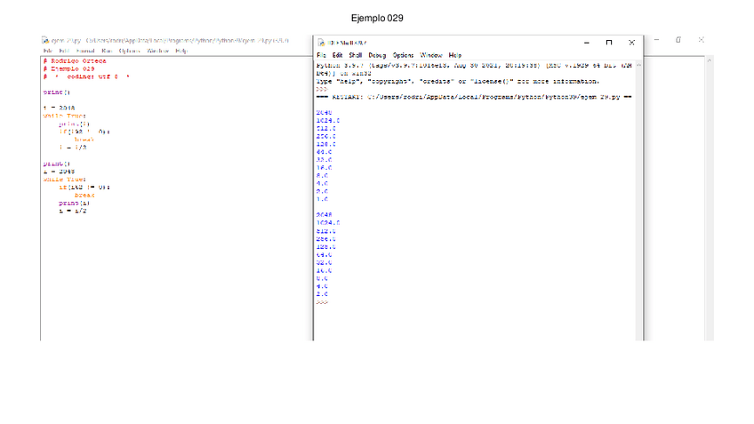Screen dimensions: 754x424
Task: Open the Debug menu in IDLE Shell
Action: [x=378, y=55]
